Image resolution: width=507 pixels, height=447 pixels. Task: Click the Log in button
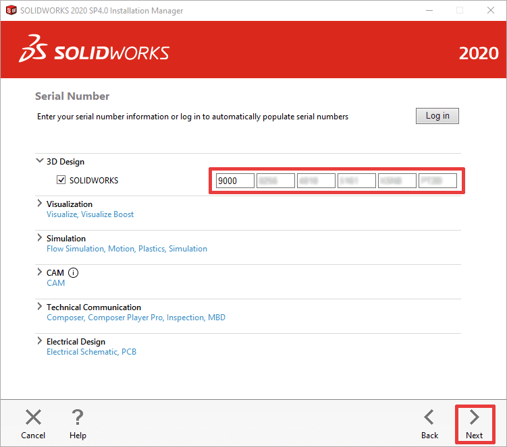437,115
